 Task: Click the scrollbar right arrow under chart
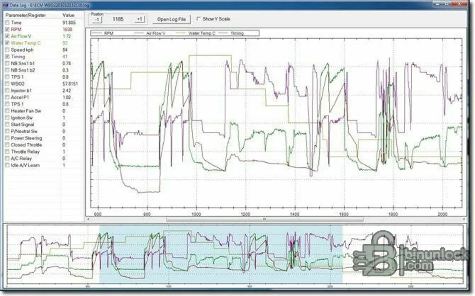464,219
